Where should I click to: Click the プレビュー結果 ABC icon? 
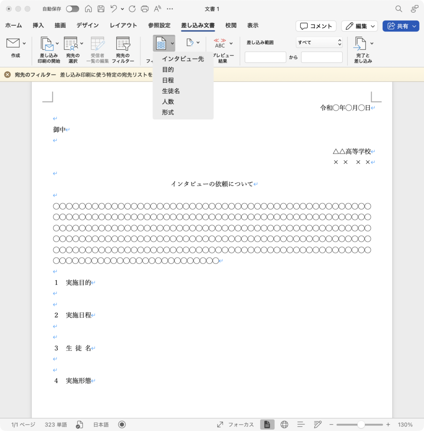(220, 43)
